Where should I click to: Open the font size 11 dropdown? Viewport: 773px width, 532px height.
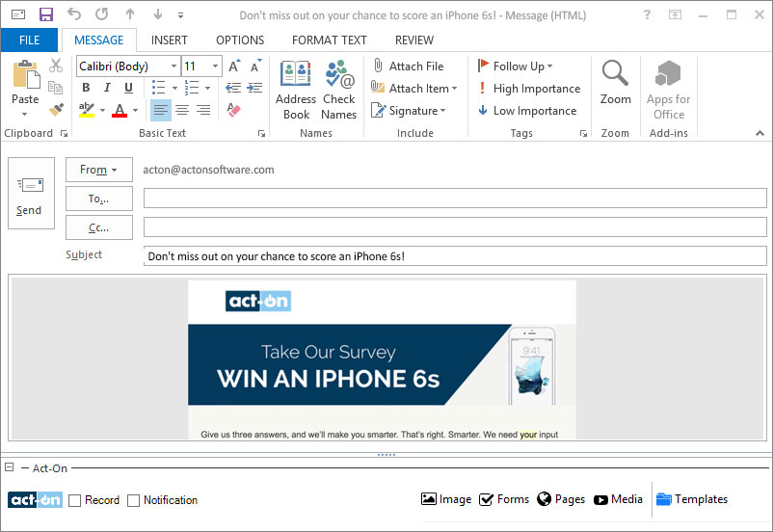coord(216,66)
